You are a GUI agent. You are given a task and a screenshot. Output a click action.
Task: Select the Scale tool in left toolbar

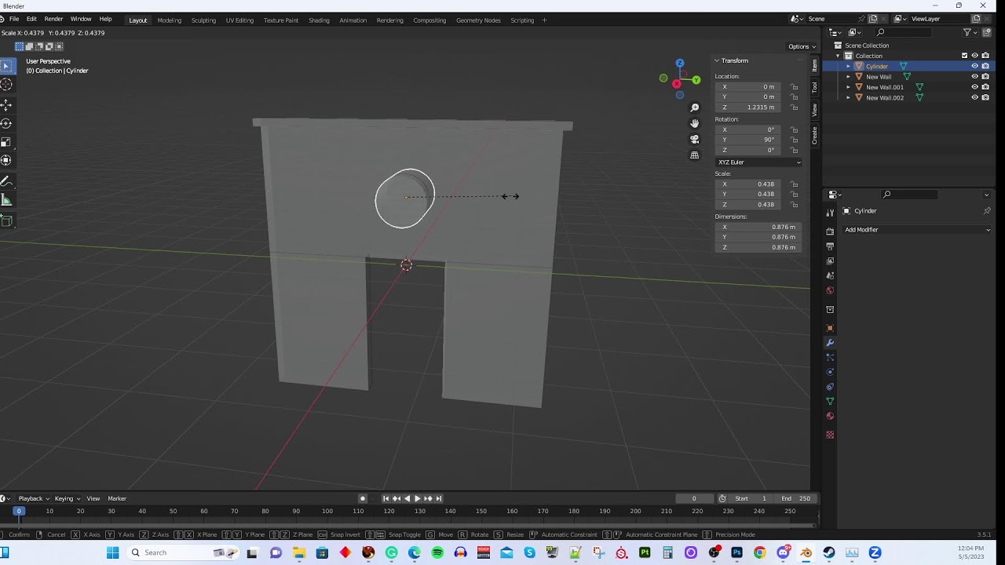[6, 142]
